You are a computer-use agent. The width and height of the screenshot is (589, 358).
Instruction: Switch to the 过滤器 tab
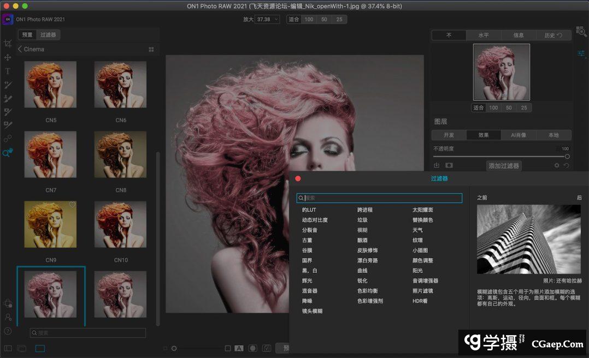[48, 35]
